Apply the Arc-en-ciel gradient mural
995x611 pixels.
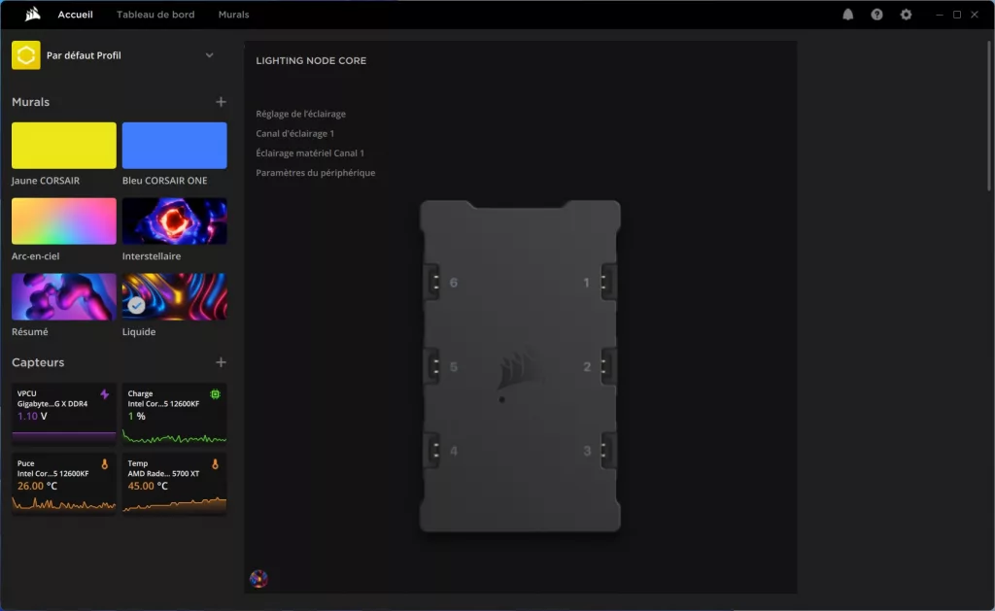click(64, 221)
